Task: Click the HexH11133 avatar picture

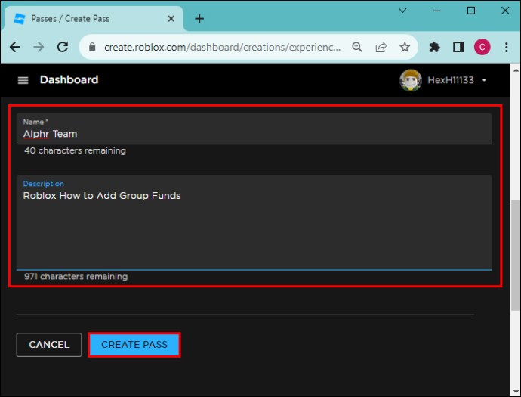Action: 411,80
